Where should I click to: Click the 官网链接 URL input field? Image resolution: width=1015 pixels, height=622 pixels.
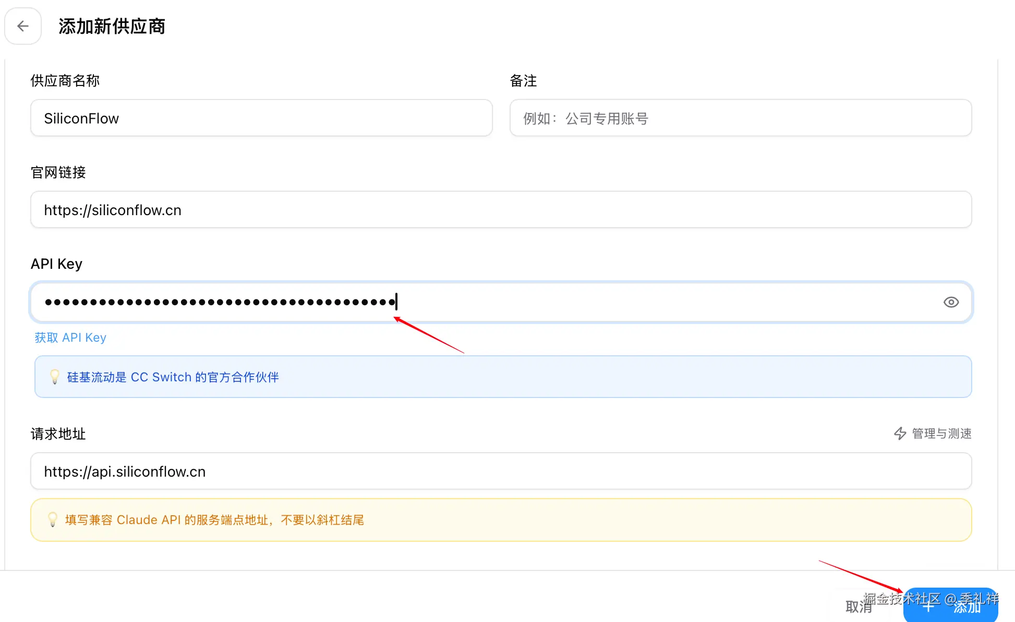pyautogui.click(x=501, y=210)
